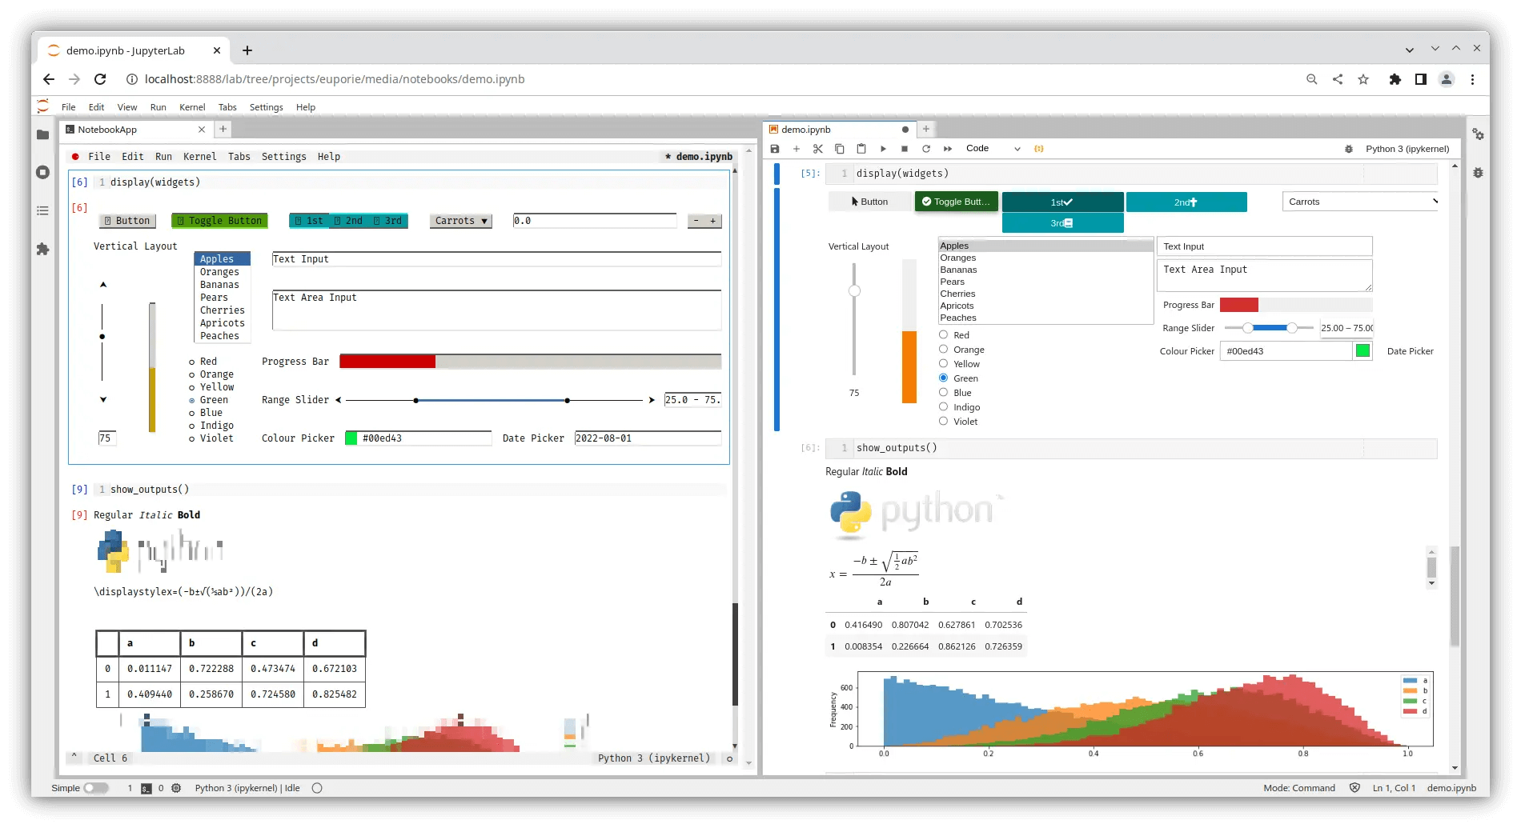
Task: Click the green colour picker swatch
Action: tap(1362, 351)
